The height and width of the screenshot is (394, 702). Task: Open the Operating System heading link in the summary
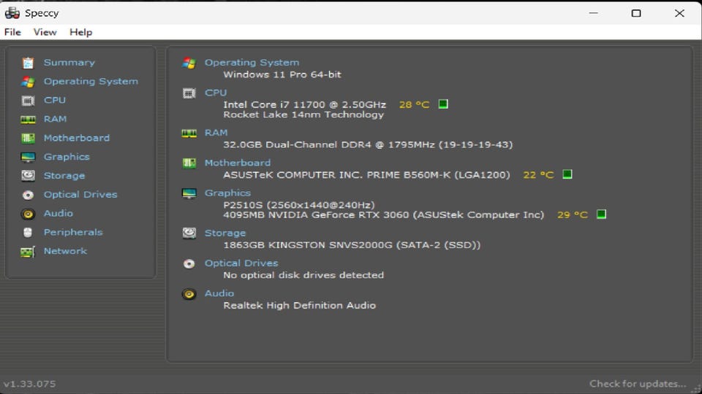pos(252,63)
